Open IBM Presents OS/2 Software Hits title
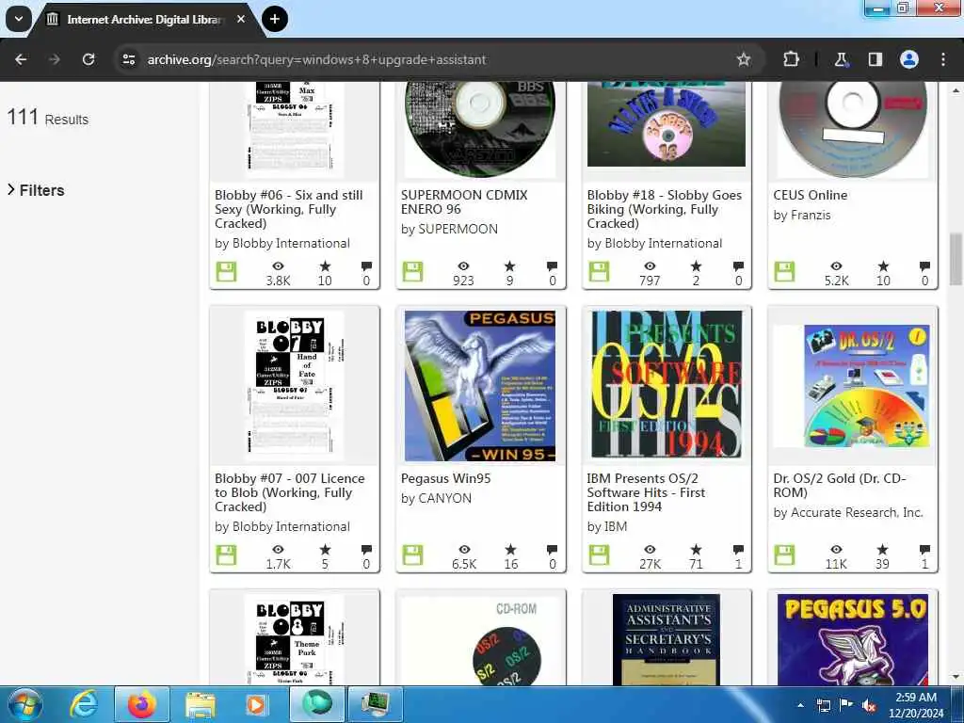The width and height of the screenshot is (964, 723). coord(646,492)
